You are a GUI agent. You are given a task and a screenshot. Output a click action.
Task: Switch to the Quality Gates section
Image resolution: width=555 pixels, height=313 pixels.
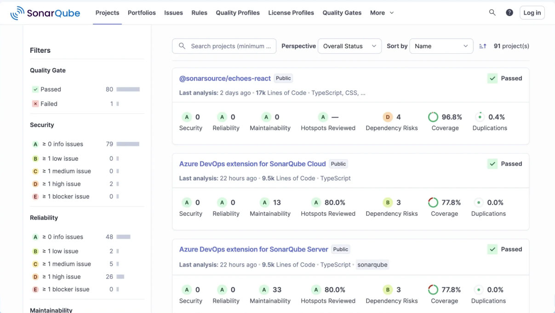pyautogui.click(x=342, y=12)
